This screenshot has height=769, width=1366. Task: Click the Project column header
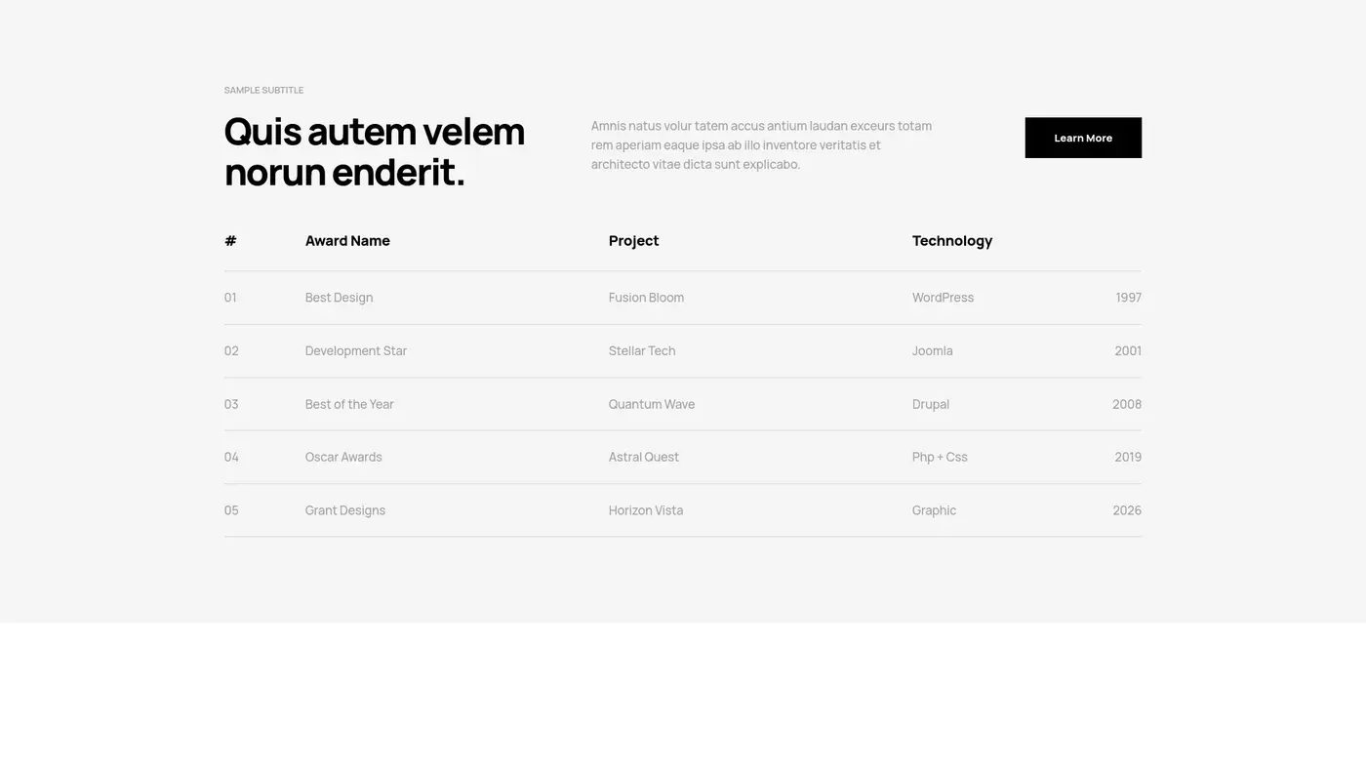[633, 241]
